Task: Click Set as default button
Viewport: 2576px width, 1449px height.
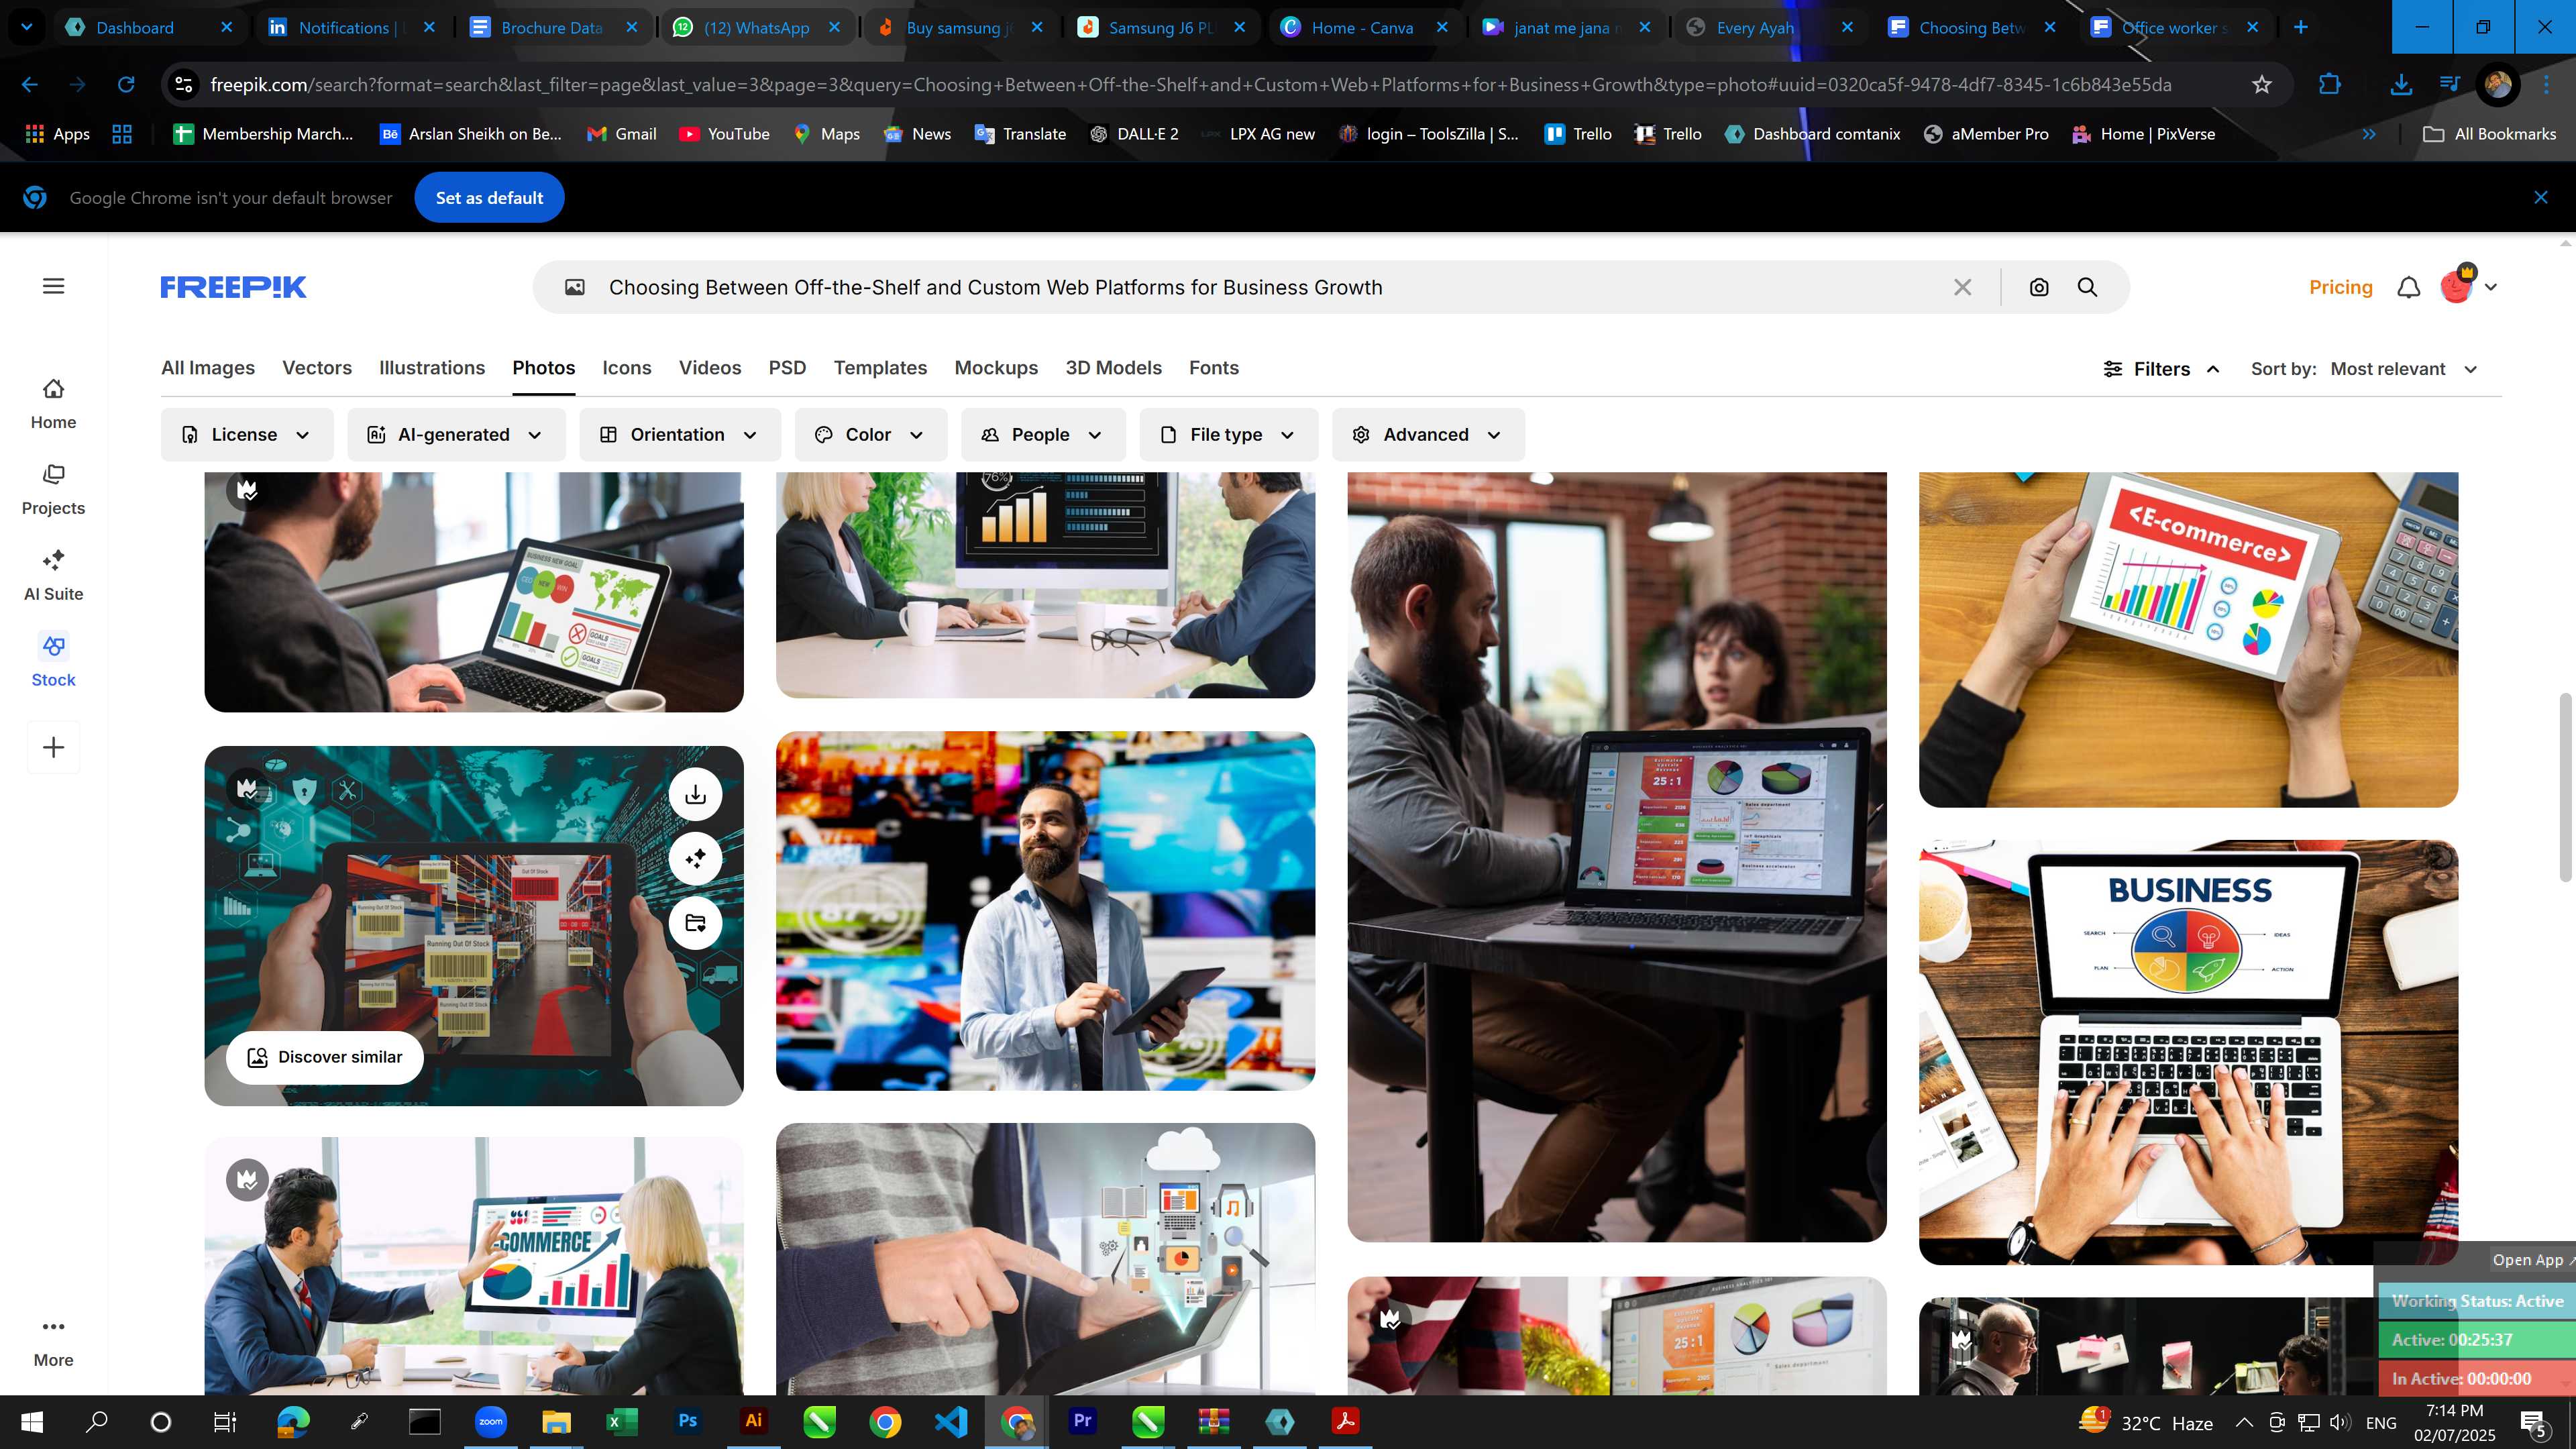Action: pyautogui.click(x=489, y=198)
